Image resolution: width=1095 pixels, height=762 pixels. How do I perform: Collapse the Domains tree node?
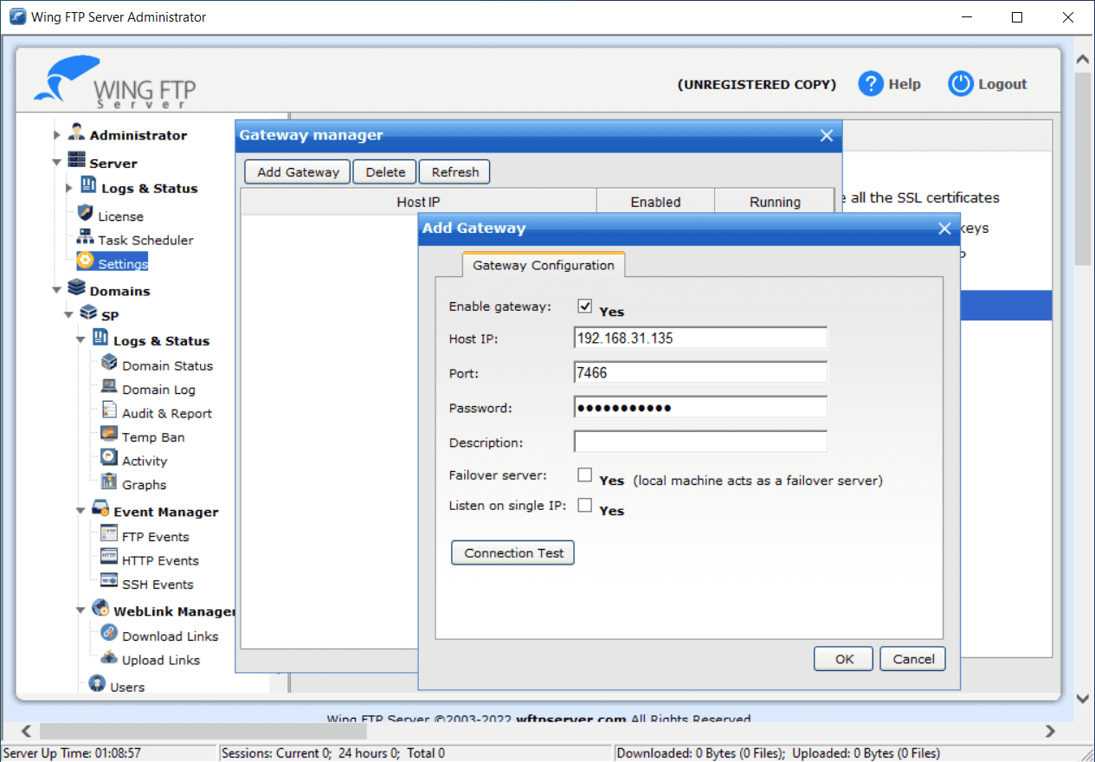click(x=57, y=291)
